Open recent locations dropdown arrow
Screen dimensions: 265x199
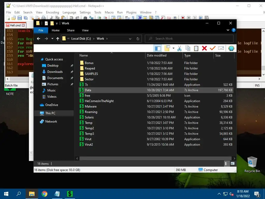(52, 39)
